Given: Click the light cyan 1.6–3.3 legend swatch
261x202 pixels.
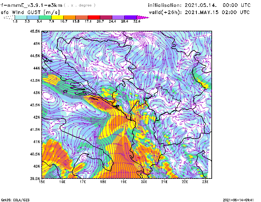Looking at the screenshot, I should (x=21, y=17).
